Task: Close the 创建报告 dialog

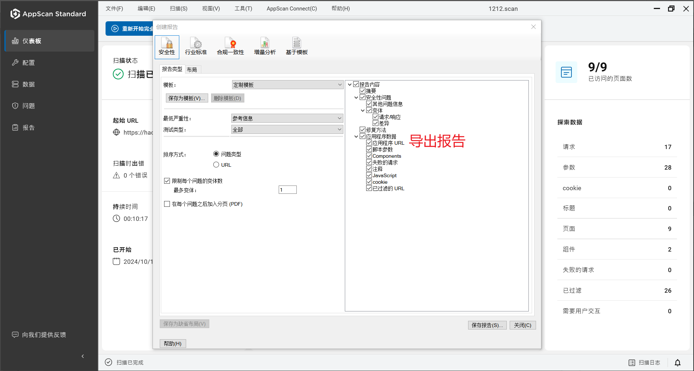Action: coord(534,27)
